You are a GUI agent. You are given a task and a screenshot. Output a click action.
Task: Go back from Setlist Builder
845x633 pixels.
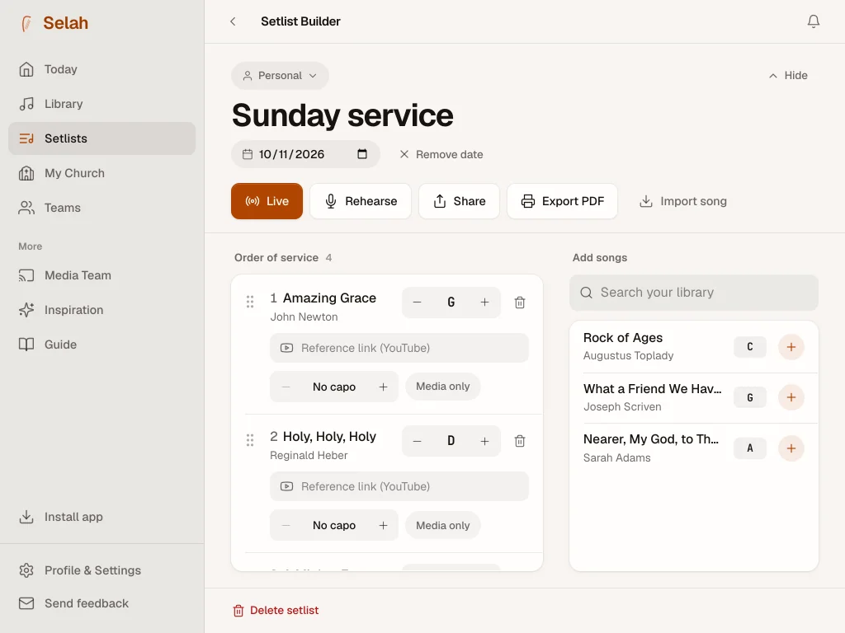(x=233, y=21)
